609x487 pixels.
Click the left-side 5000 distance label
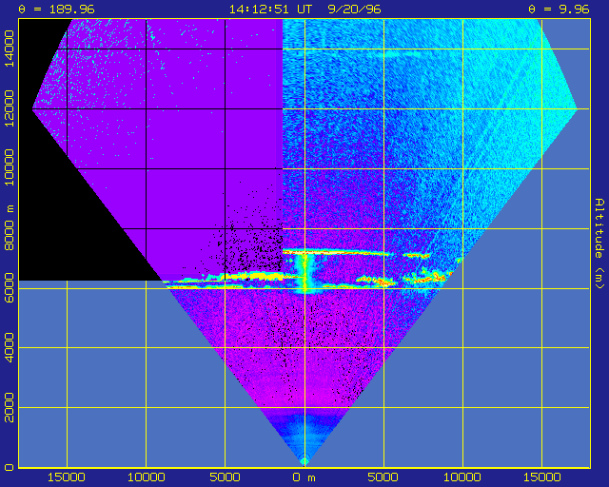point(225,477)
